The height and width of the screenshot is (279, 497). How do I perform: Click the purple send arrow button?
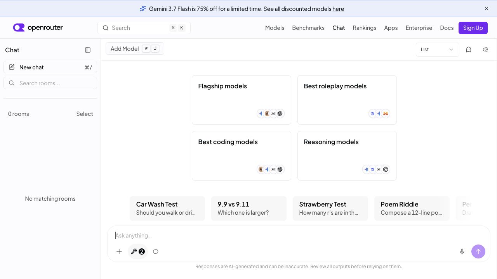478,251
